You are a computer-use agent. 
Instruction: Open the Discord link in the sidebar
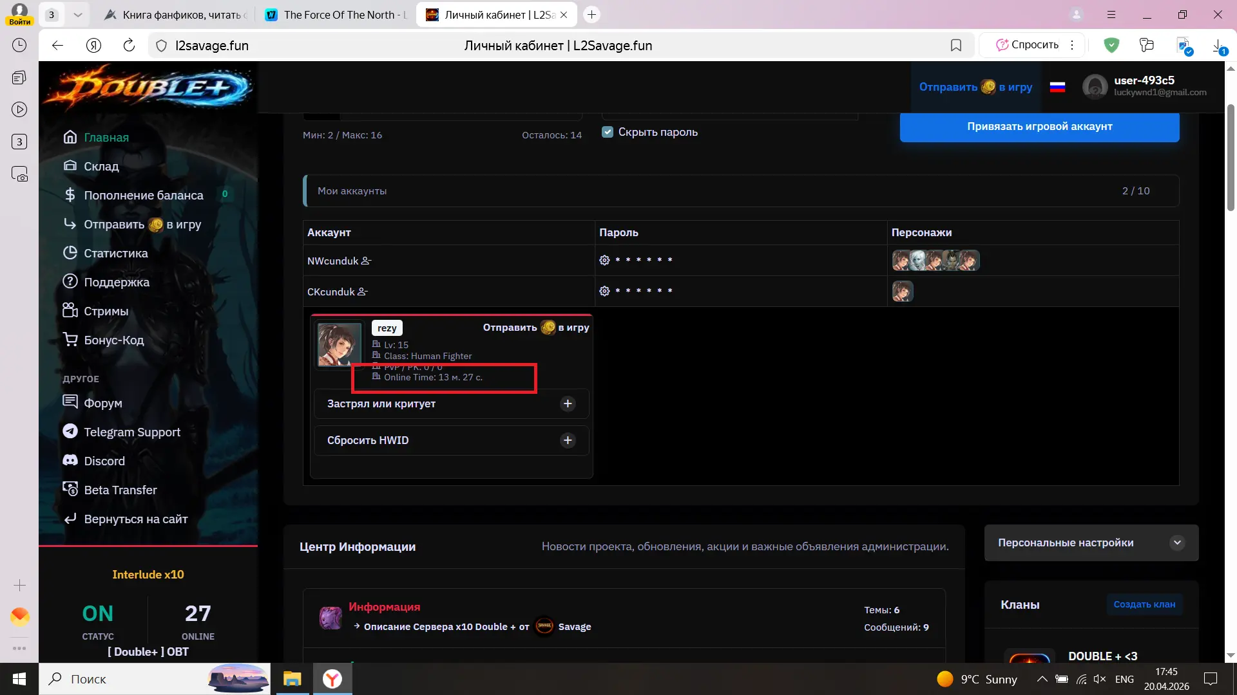pyautogui.click(x=104, y=461)
